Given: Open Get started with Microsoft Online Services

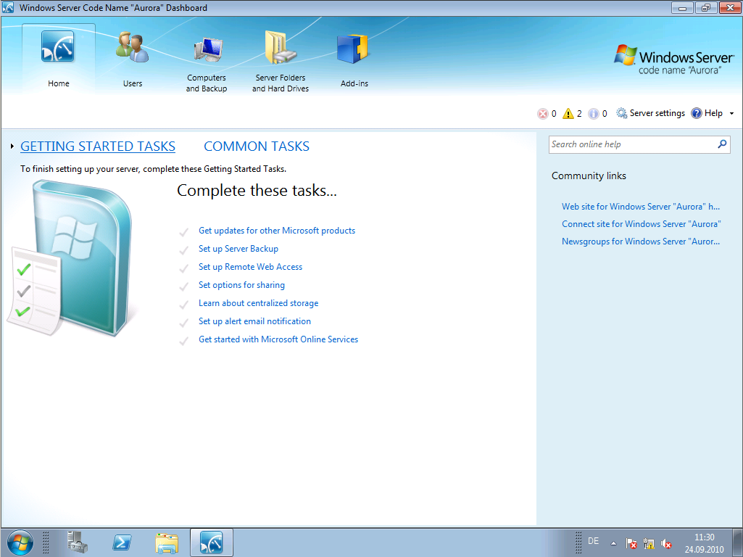Looking at the screenshot, I should pyautogui.click(x=278, y=339).
